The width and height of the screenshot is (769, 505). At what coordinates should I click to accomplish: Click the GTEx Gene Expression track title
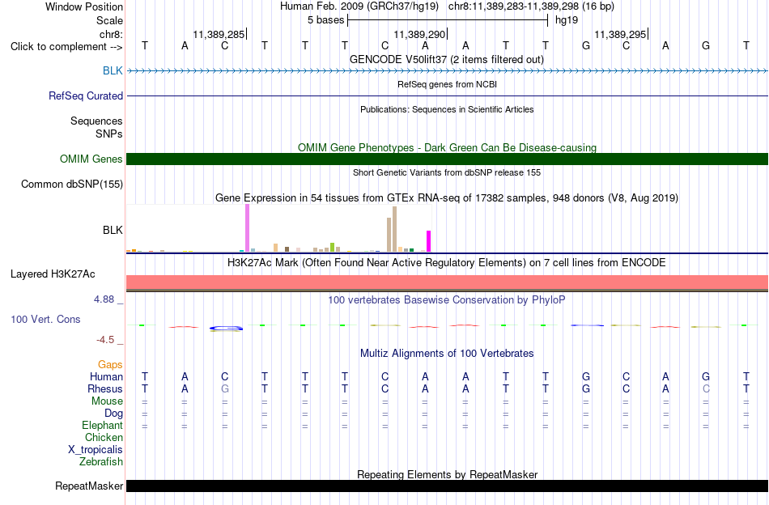[447, 198]
